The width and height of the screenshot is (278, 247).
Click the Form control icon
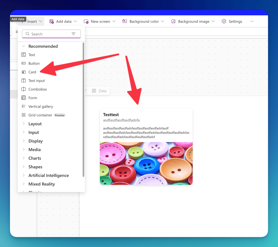24,98
